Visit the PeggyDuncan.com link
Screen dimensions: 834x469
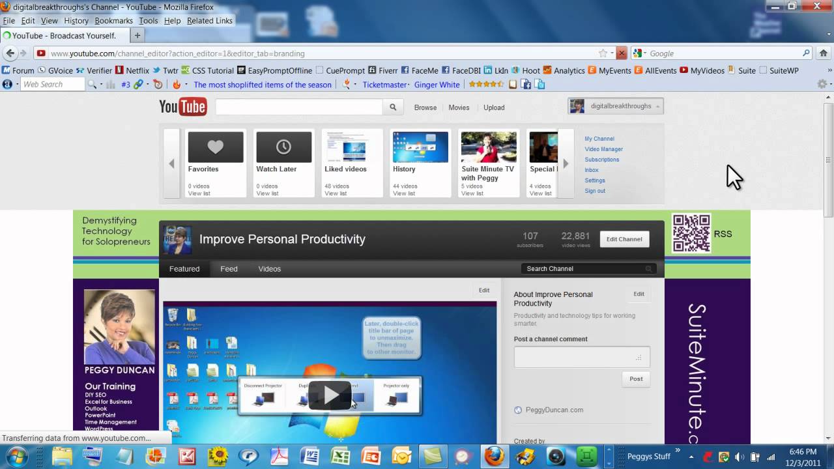554,410
